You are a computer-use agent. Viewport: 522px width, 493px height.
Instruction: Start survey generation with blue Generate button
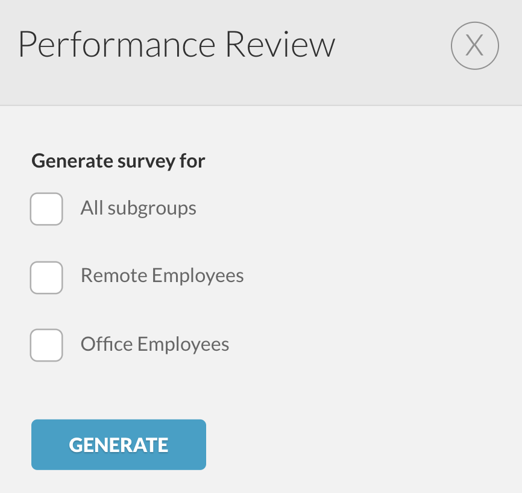coord(119,445)
